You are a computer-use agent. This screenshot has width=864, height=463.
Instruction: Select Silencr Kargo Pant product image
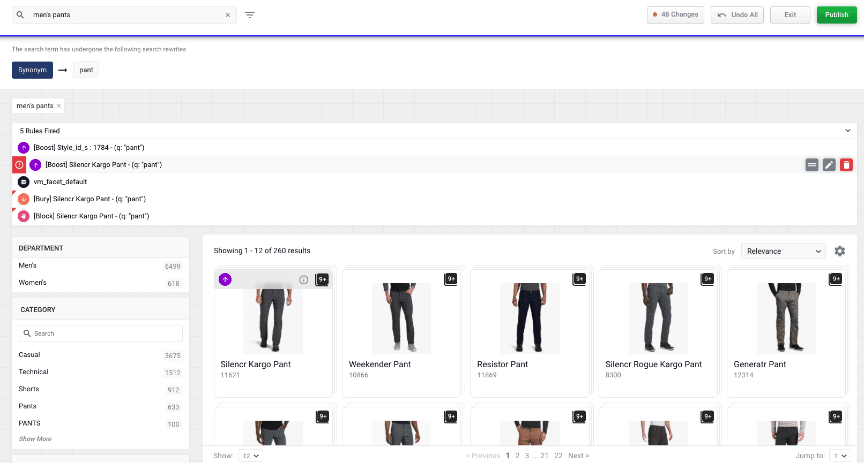(273, 319)
